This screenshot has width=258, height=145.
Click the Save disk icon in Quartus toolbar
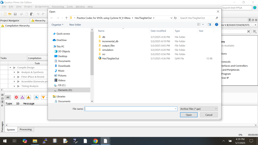pyautogui.click(x=15, y=14)
